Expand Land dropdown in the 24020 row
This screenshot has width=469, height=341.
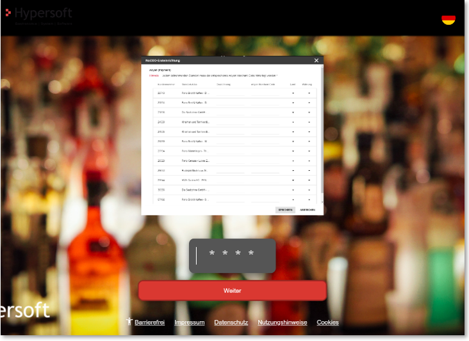click(293, 122)
